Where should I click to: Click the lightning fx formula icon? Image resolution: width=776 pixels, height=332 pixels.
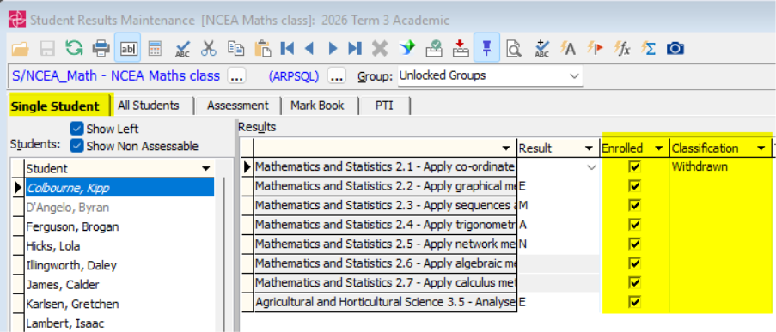622,48
